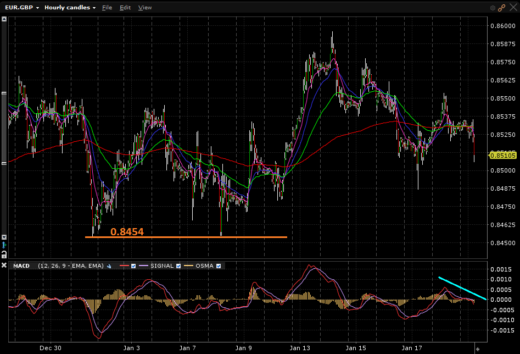Image resolution: width=520 pixels, height=354 pixels.
Task: Click the 0.84750 price axis label
Action: pos(503,207)
